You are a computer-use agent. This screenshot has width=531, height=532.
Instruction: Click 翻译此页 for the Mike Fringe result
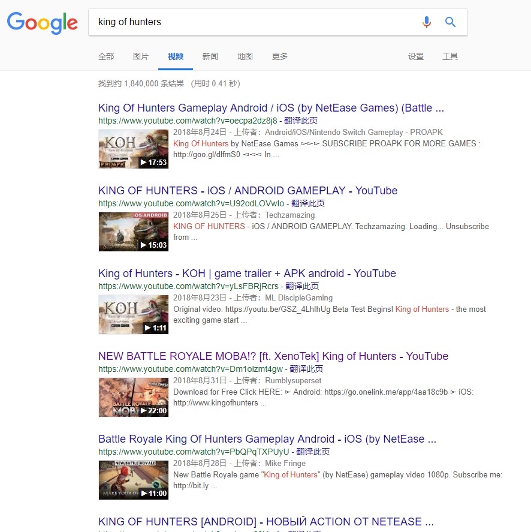pyautogui.click(x=312, y=452)
